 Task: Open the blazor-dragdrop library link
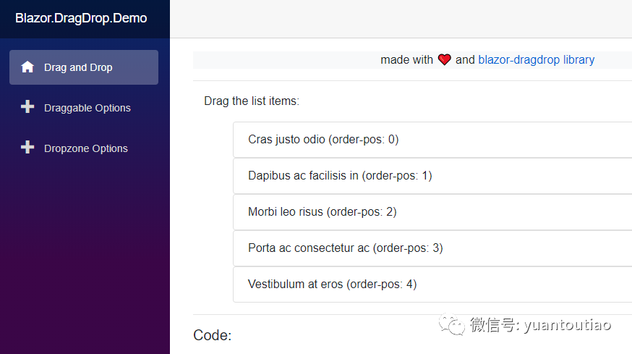(536, 60)
